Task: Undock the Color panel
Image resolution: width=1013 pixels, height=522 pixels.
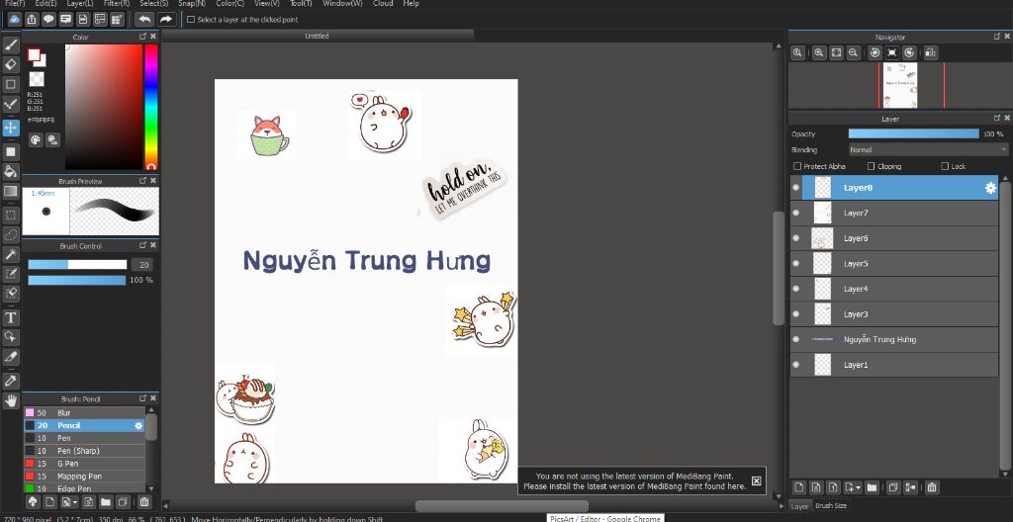Action: point(142,37)
